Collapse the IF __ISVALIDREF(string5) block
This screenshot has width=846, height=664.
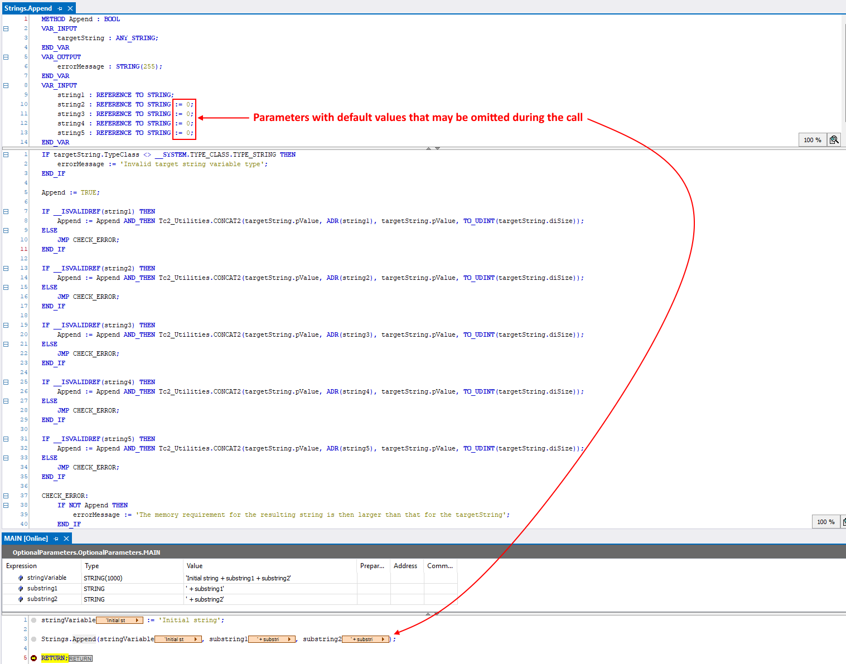point(6,439)
